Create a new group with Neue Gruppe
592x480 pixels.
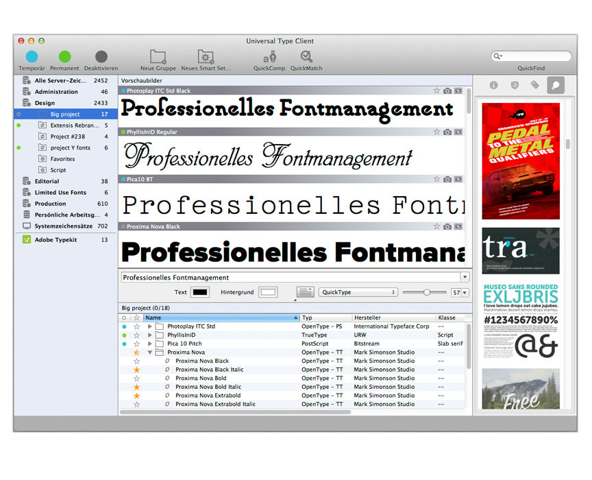(x=158, y=57)
